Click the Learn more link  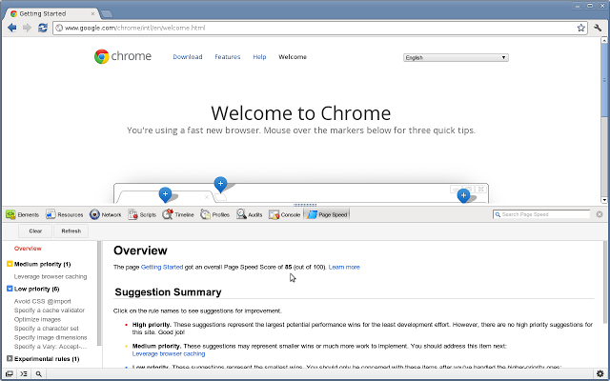click(x=344, y=268)
